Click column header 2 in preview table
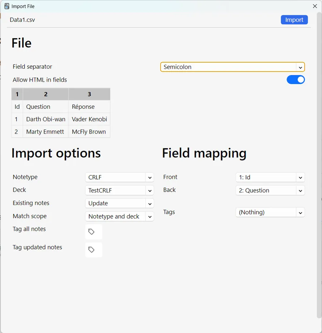The height and width of the screenshot is (333, 322). pos(46,94)
